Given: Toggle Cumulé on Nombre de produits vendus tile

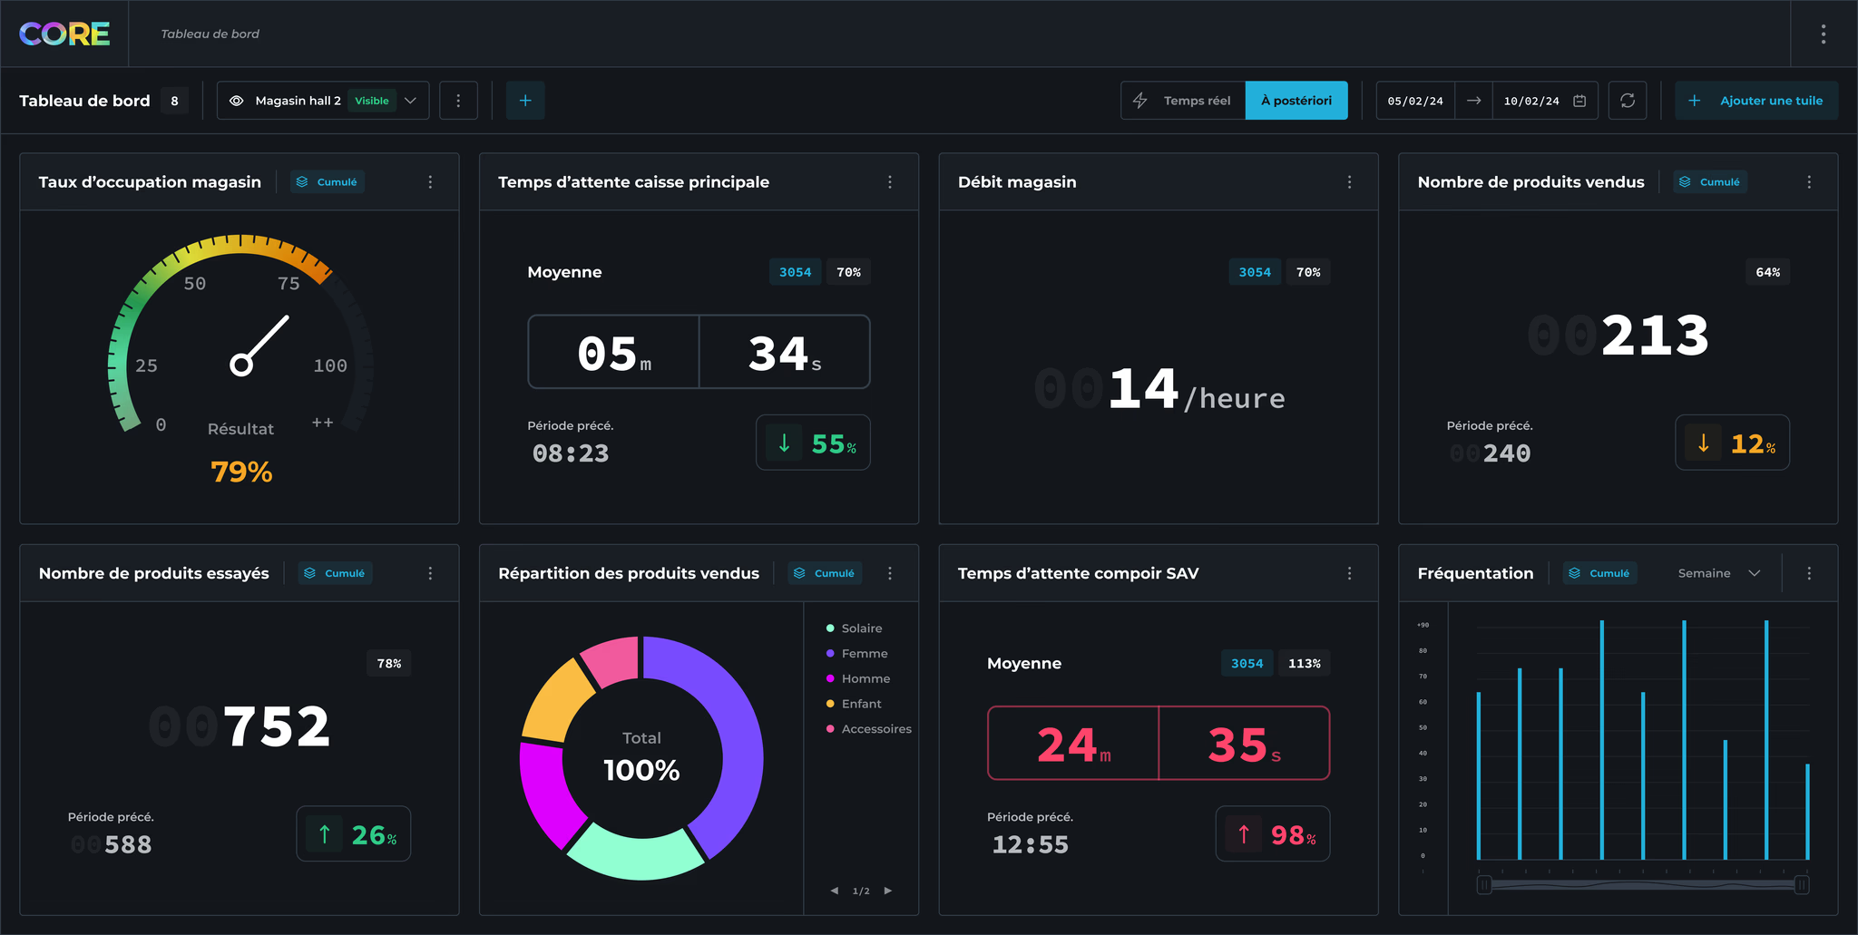Looking at the screenshot, I should point(1709,181).
